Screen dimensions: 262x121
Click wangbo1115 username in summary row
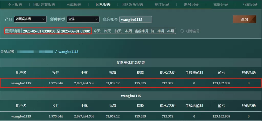[21, 83]
